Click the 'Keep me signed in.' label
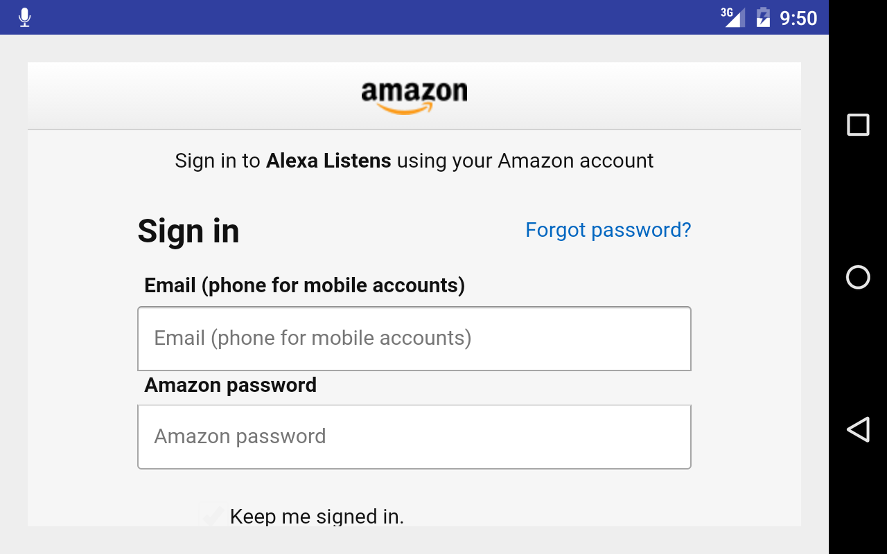 (x=317, y=517)
